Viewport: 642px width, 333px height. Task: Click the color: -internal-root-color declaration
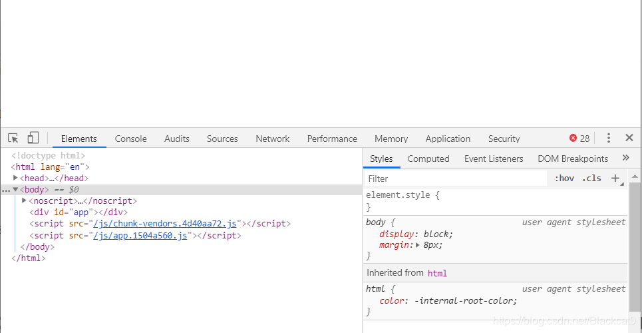pos(448,300)
